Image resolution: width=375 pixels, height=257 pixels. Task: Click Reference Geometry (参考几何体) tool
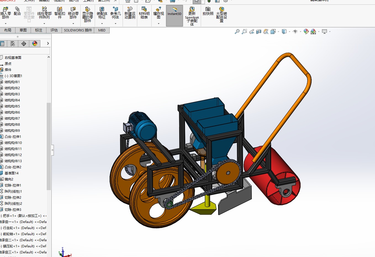[x=115, y=13]
